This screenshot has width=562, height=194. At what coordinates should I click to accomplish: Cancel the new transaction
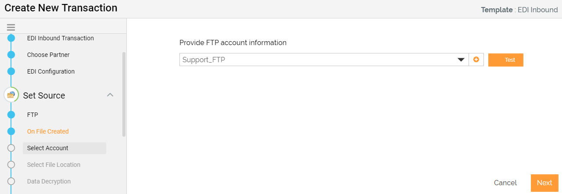click(x=505, y=183)
